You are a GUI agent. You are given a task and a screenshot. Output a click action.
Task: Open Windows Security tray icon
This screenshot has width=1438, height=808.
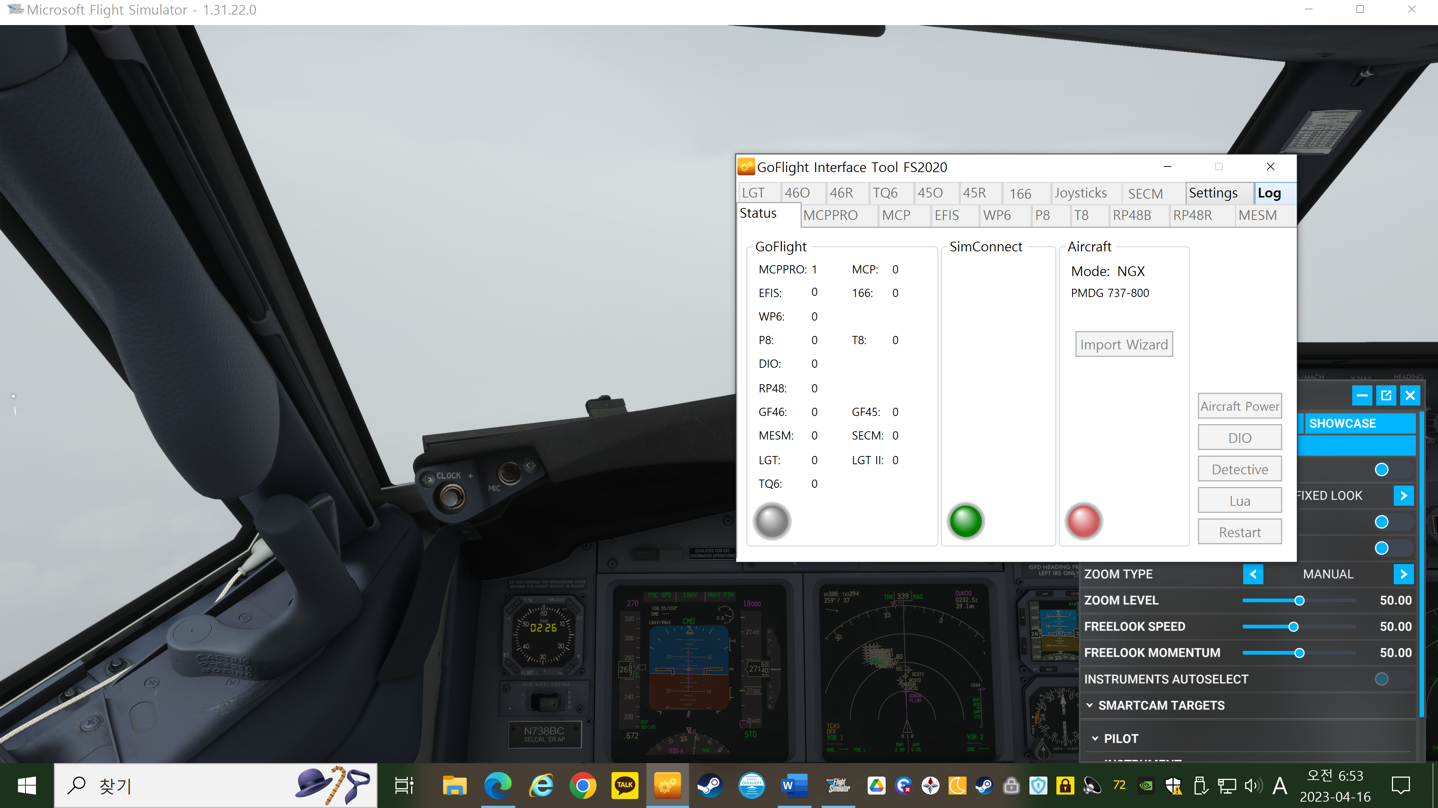point(1173,786)
